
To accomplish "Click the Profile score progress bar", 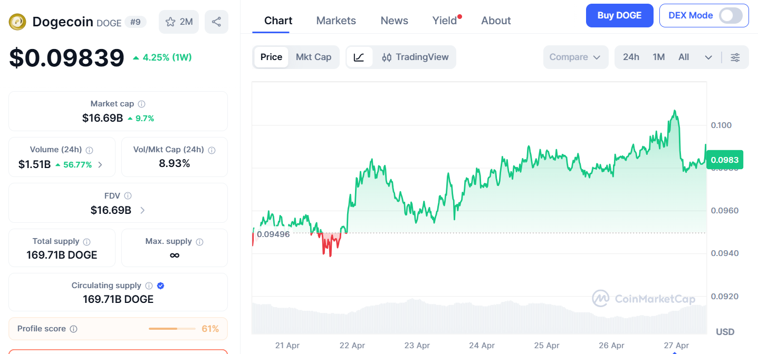I will pyautogui.click(x=172, y=329).
